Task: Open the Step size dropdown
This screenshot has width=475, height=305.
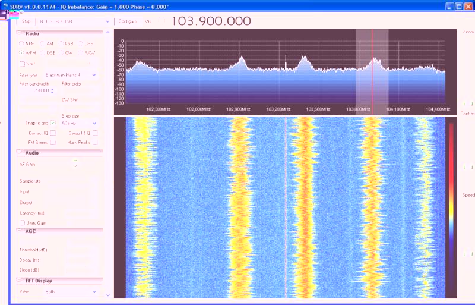Action: 79,123
